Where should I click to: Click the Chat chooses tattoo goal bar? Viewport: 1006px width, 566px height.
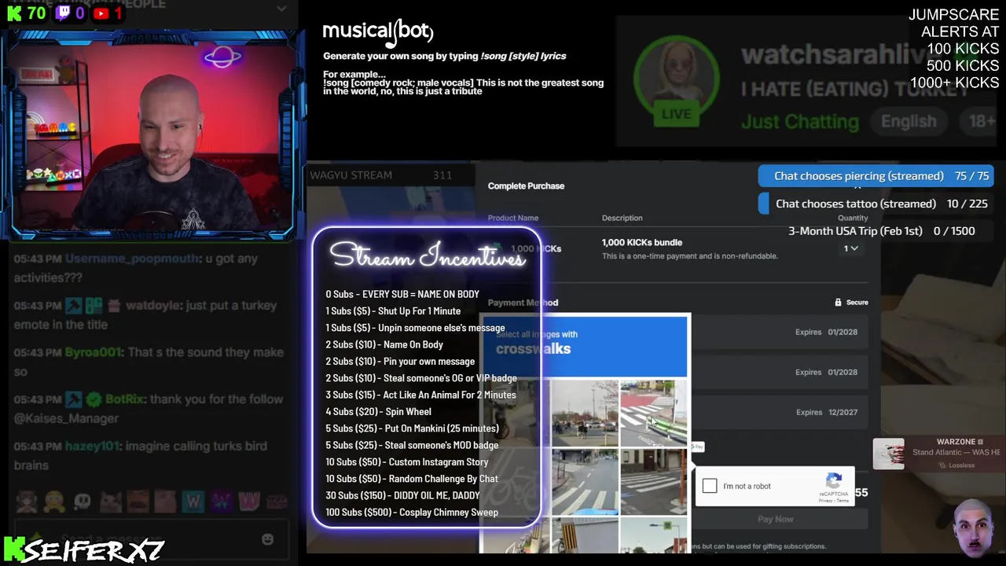pyautogui.click(x=876, y=204)
